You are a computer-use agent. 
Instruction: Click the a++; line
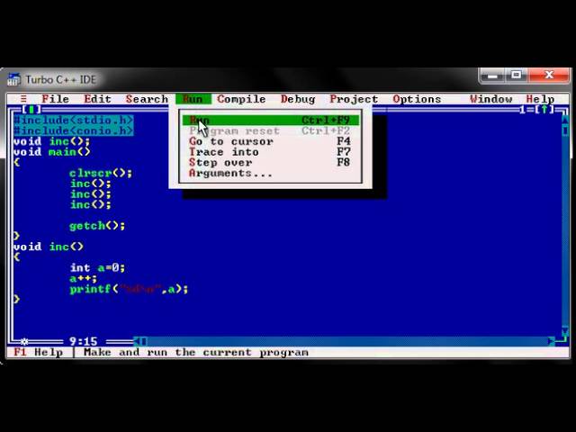click(x=84, y=278)
